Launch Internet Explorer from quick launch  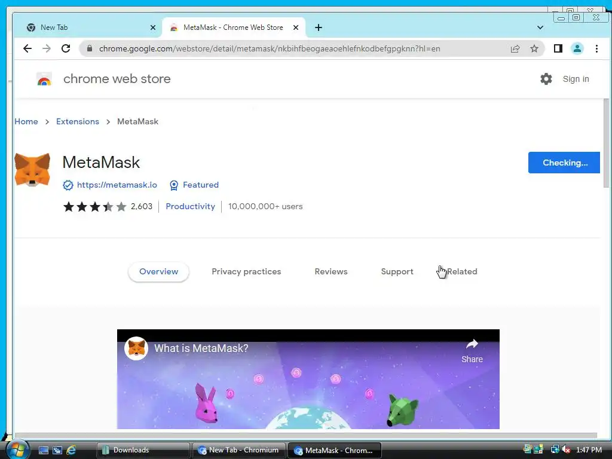pyautogui.click(x=71, y=450)
